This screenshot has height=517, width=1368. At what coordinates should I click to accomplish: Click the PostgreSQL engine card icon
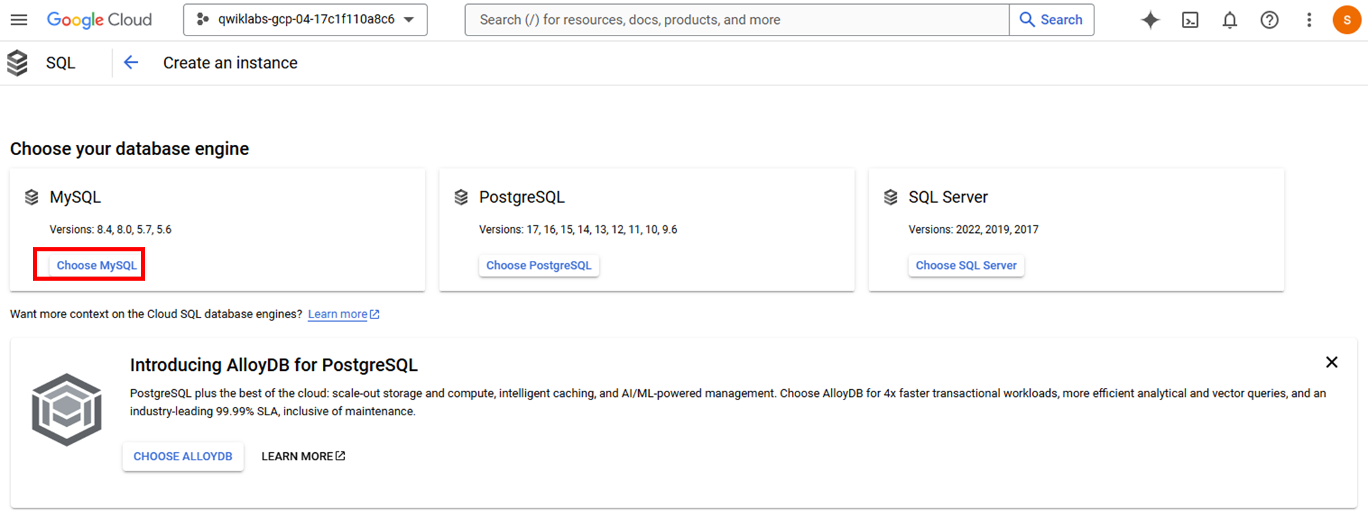(461, 197)
